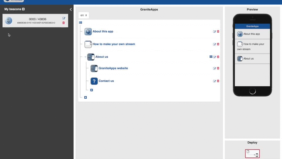Screen dimensions: 282x159
Task: Delete the About this app item
Action: (218, 32)
